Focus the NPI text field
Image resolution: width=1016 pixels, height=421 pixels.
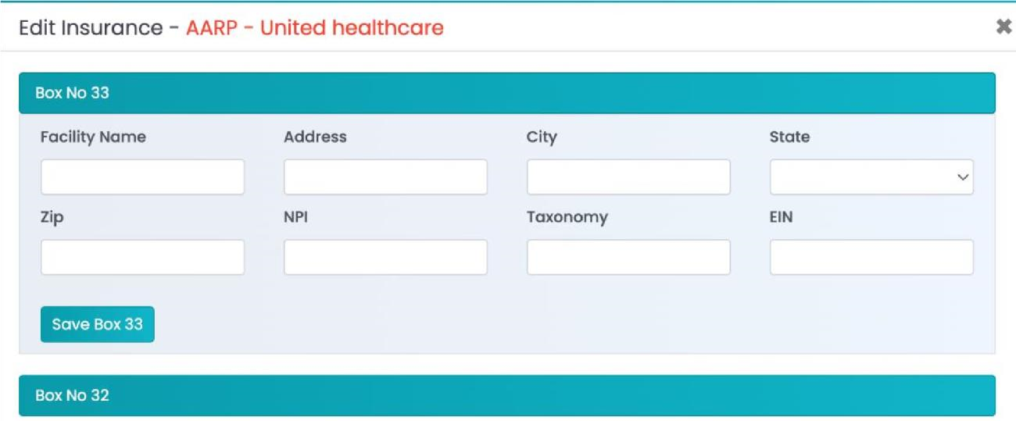click(385, 258)
